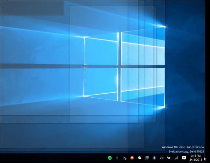Click the battery power icon
This screenshot has width=210, height=163.
tap(169, 158)
